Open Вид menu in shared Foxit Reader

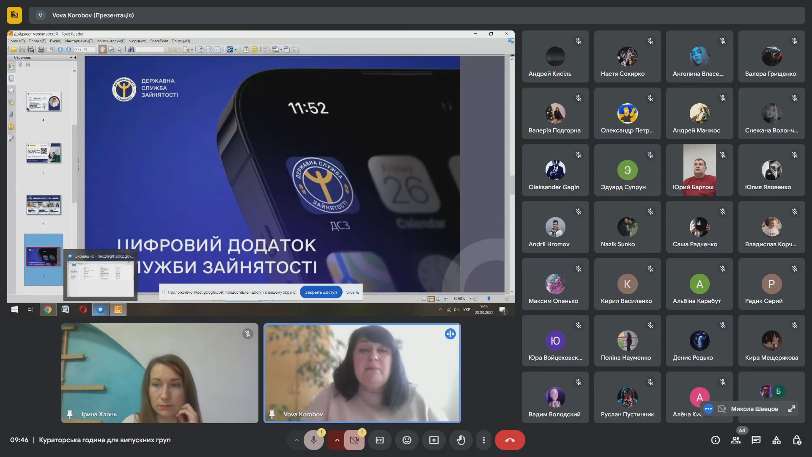[55, 41]
